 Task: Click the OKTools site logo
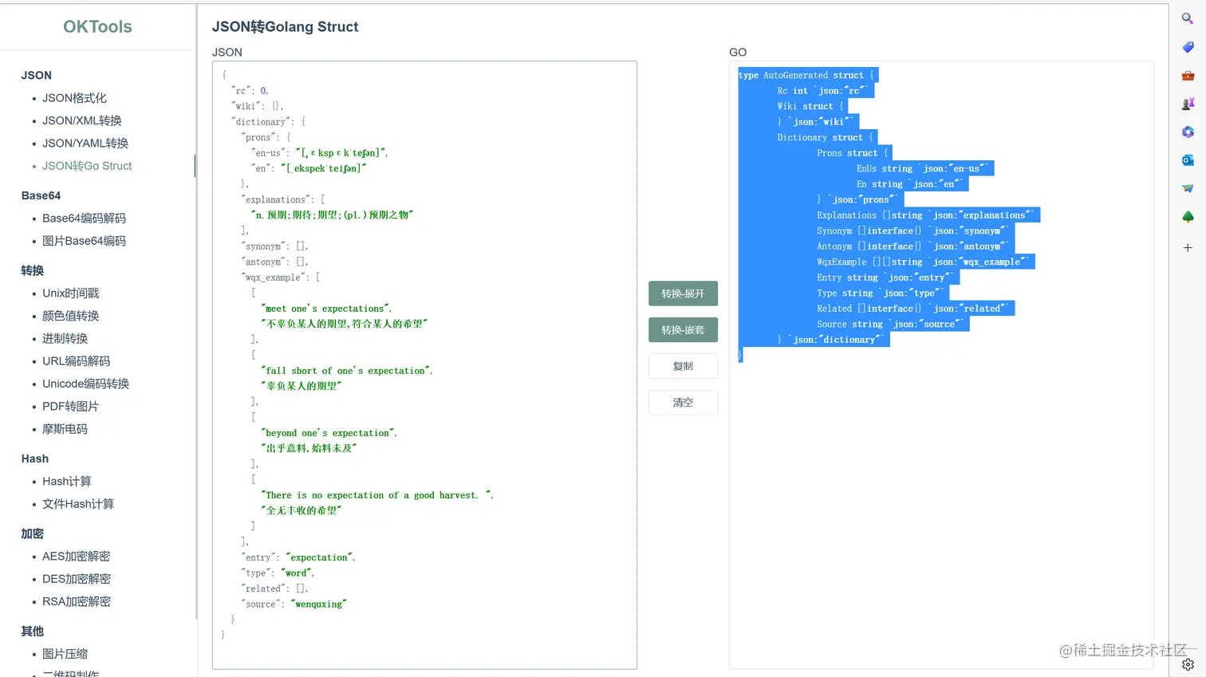point(97,26)
